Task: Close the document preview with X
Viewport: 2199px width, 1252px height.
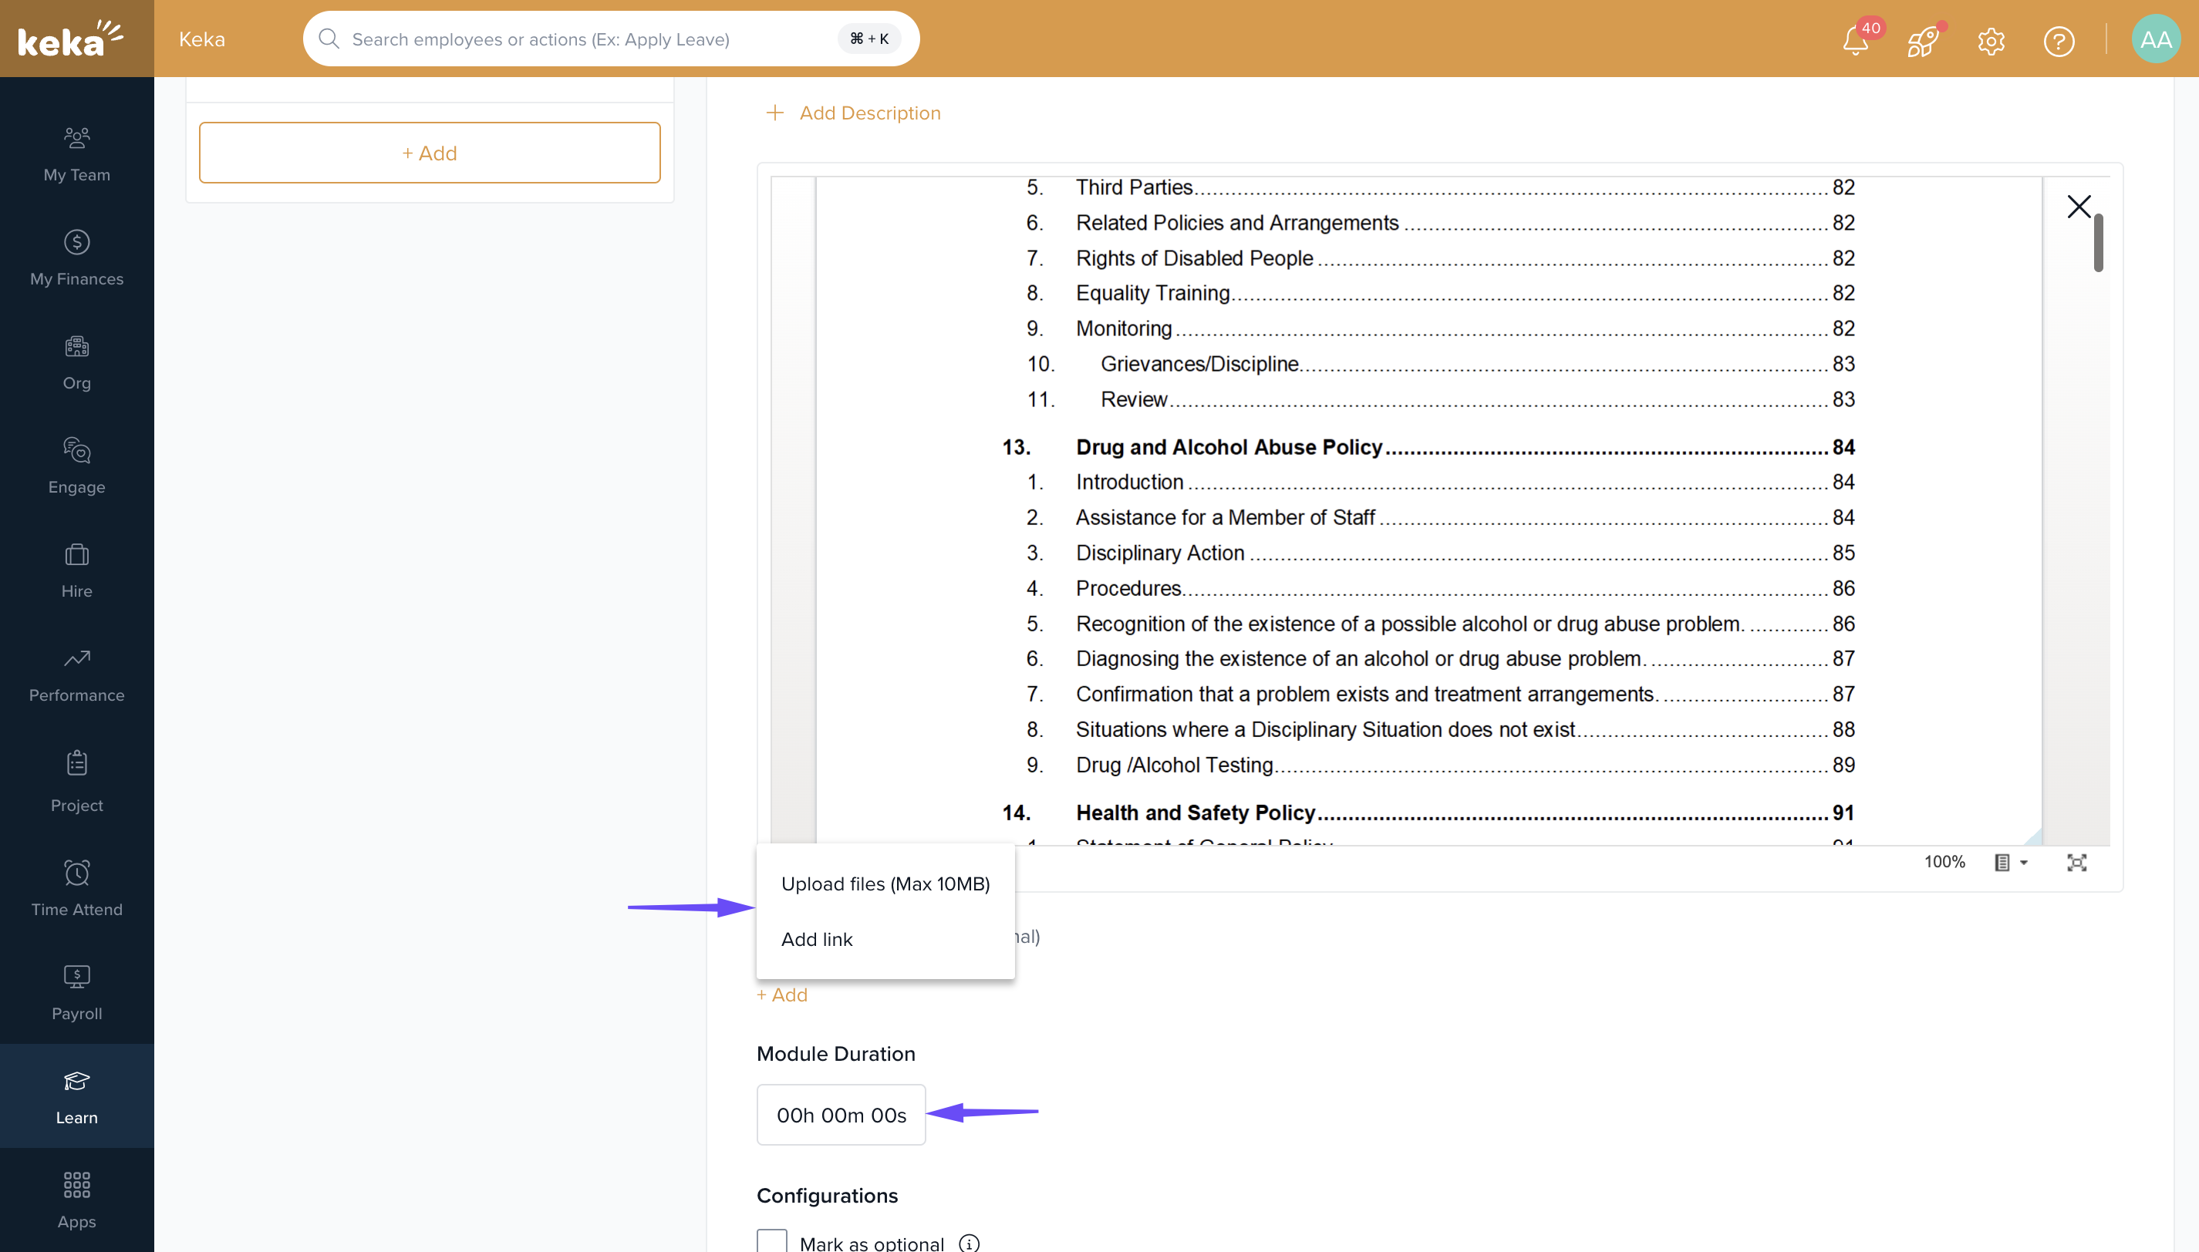Action: tap(2079, 207)
